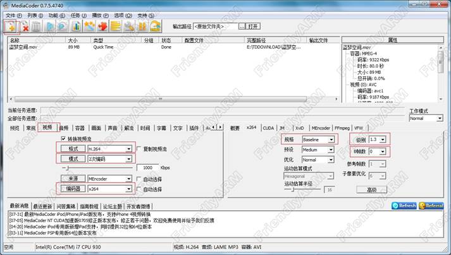Click the Referral button icon
This screenshot has width=451, height=255.
(x=431, y=206)
